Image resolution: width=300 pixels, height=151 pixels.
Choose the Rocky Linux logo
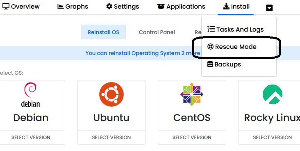tap(273, 94)
